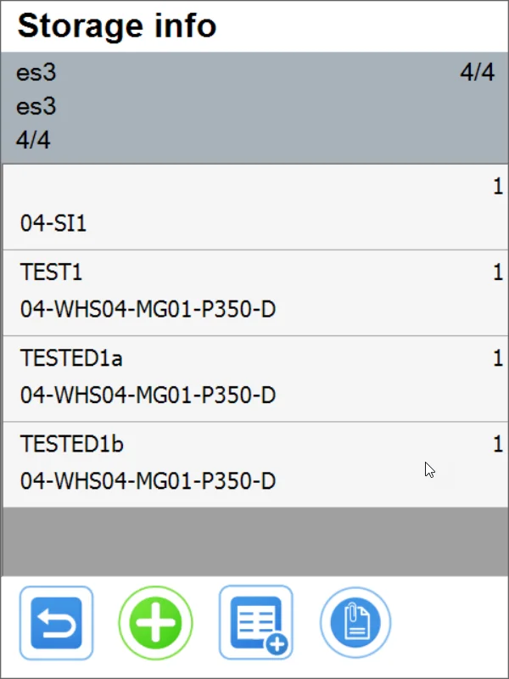Click the location text under TESTED1b
The height and width of the screenshot is (679, 509).
(x=147, y=480)
